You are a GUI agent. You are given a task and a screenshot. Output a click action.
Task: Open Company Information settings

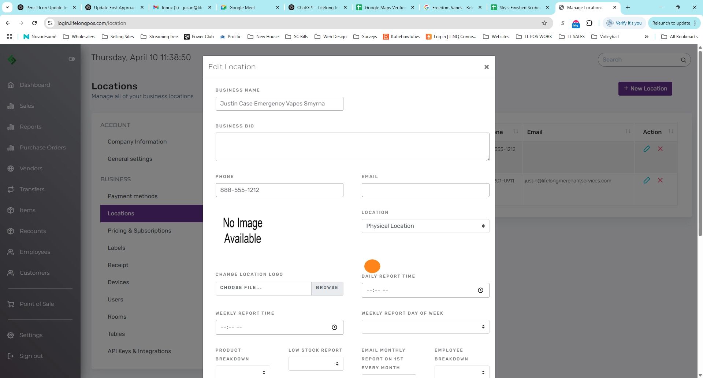coord(137,142)
